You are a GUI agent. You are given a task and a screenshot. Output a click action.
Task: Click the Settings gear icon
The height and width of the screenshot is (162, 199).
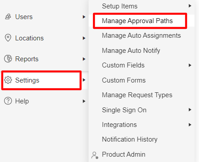click(x=8, y=80)
